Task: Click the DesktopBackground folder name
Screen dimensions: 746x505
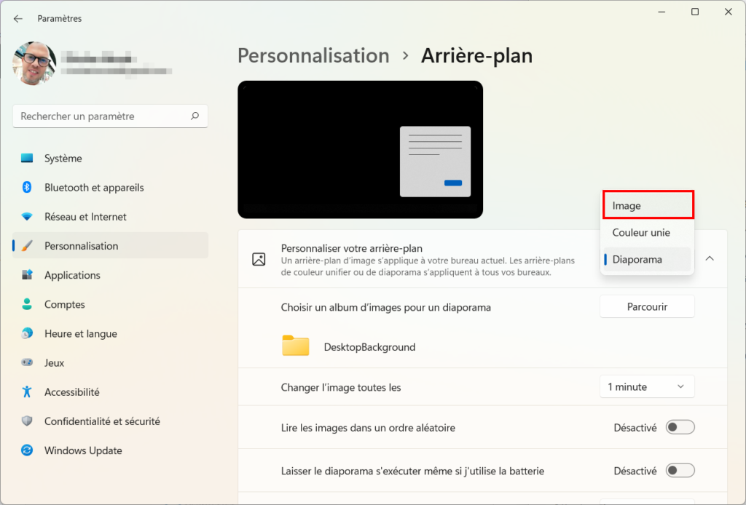Action: (369, 347)
